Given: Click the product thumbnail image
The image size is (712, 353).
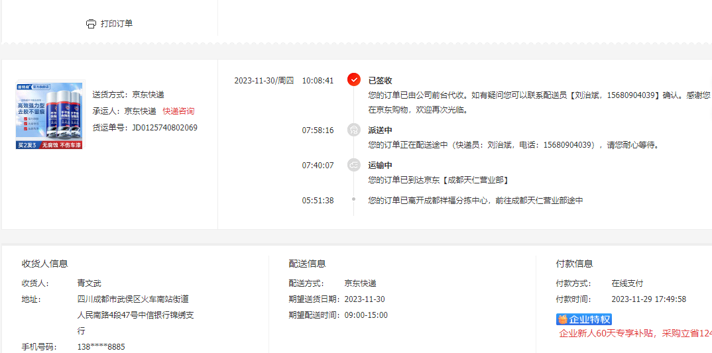Looking at the screenshot, I should (x=49, y=115).
